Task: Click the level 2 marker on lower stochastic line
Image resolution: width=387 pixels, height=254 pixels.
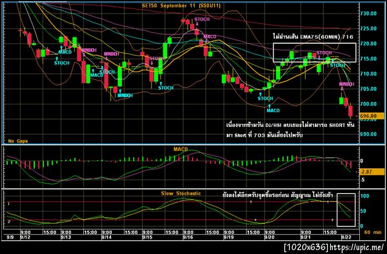Action: click(8, 222)
